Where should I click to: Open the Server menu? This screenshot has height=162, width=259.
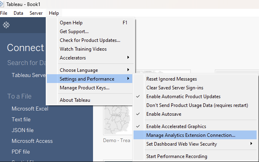tap(36, 13)
